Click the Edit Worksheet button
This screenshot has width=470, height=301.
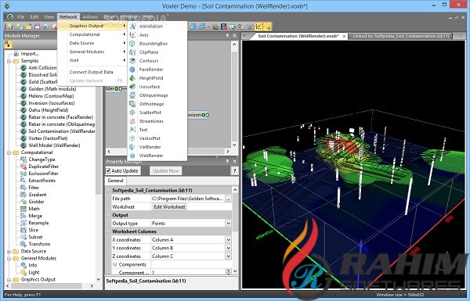click(x=169, y=207)
